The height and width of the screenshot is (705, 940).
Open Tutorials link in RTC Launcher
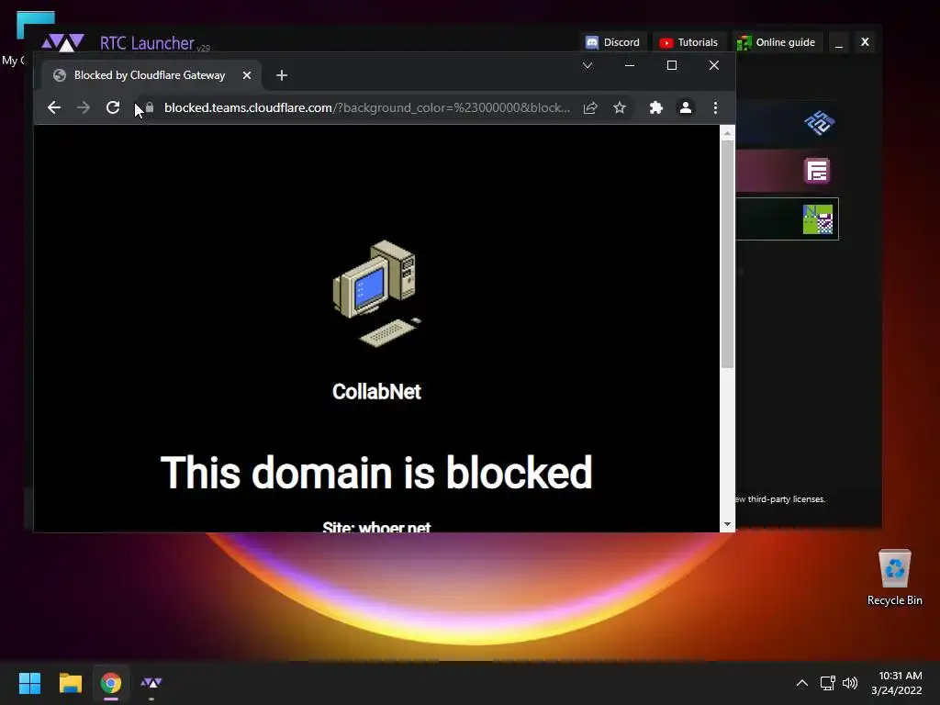688,42
